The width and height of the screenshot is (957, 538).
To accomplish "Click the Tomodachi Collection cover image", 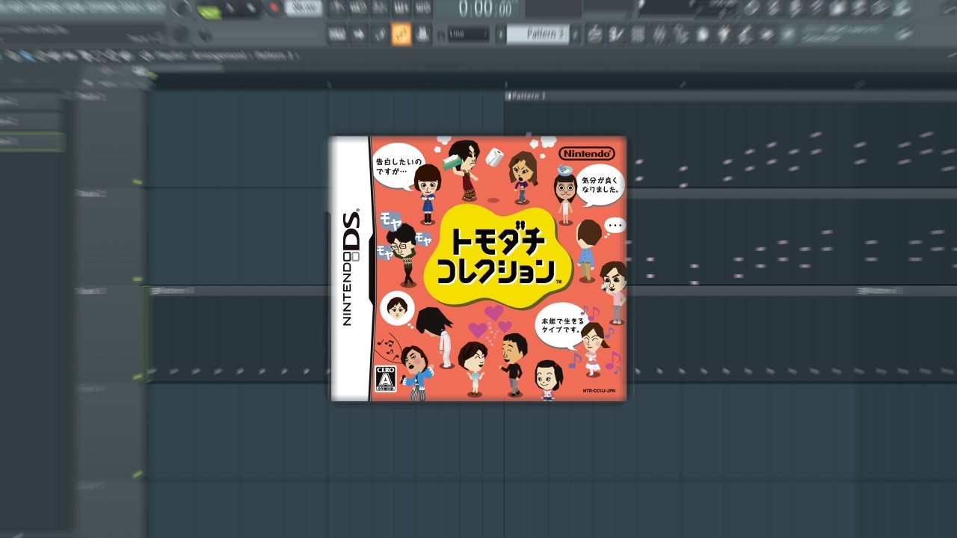I will (478, 269).
